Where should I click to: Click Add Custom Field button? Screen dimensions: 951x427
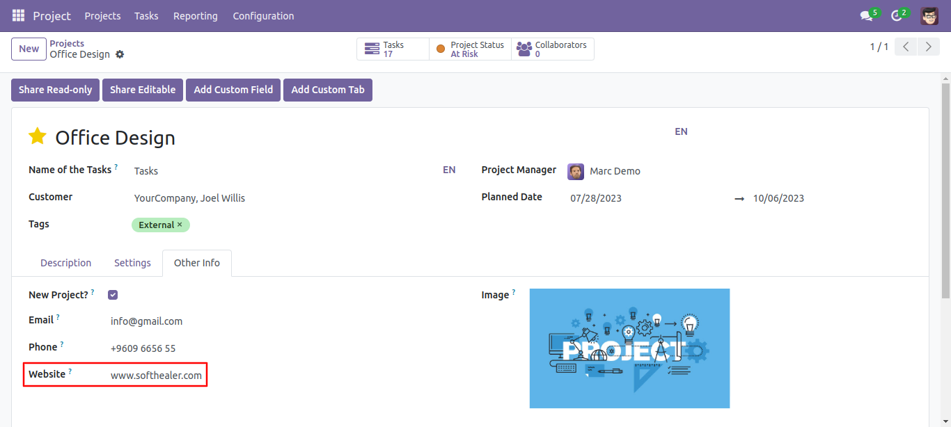click(x=233, y=90)
